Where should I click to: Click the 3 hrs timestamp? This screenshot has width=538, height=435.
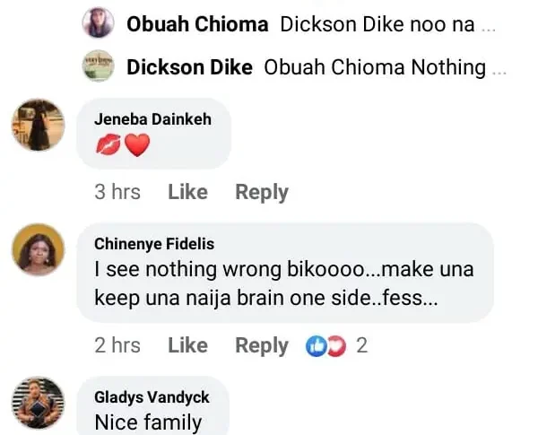pyautogui.click(x=117, y=192)
